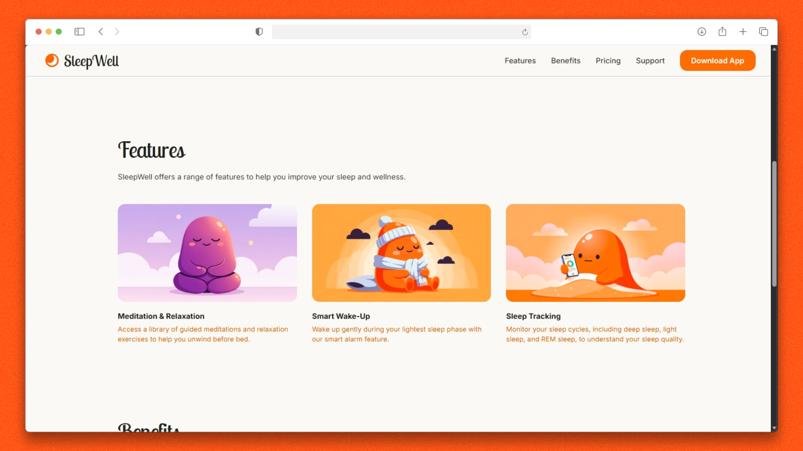The image size is (803, 451).
Task: Click the Meditation & Relaxation purple illustration
Action: [x=207, y=253]
